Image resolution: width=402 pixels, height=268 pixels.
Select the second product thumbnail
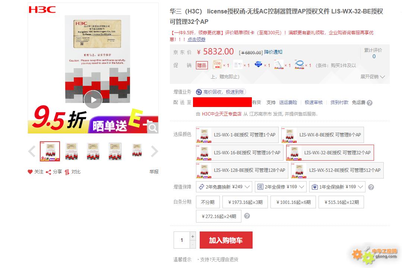(x=72, y=151)
